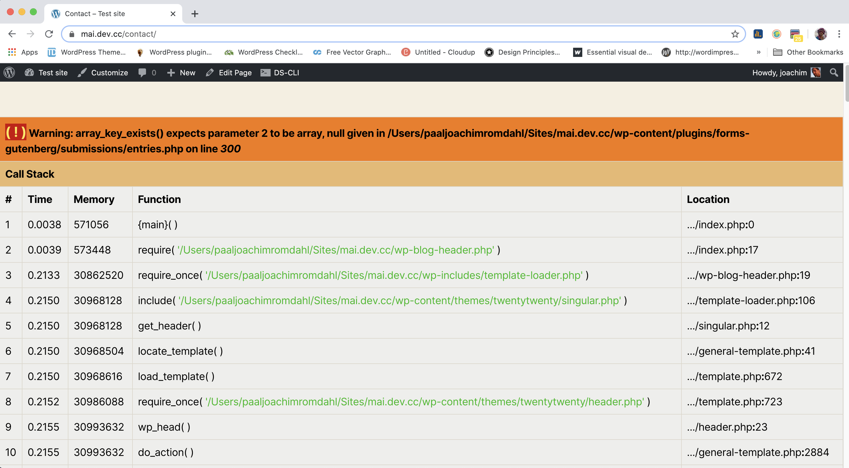Open the http://wordimpres... bookmark

700,52
